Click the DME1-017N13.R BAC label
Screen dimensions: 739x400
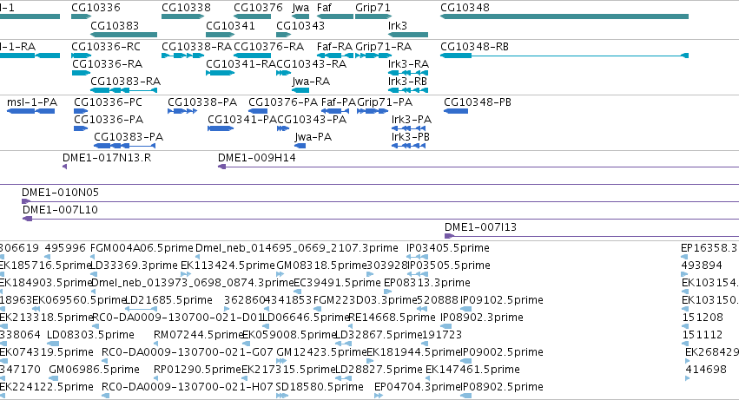coord(107,158)
